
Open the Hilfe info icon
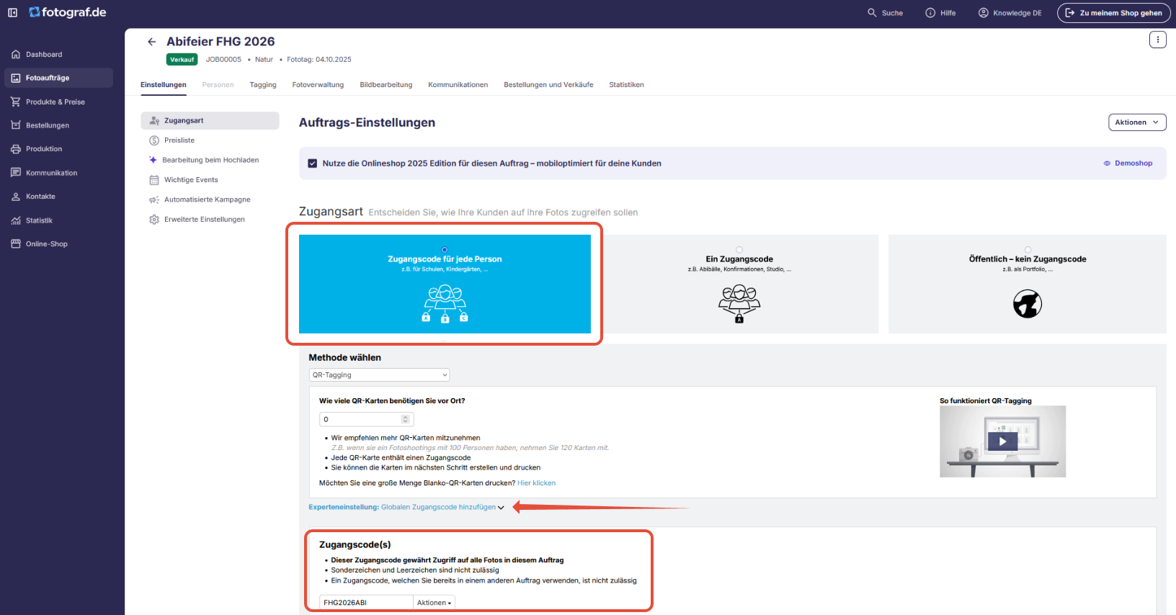[930, 13]
